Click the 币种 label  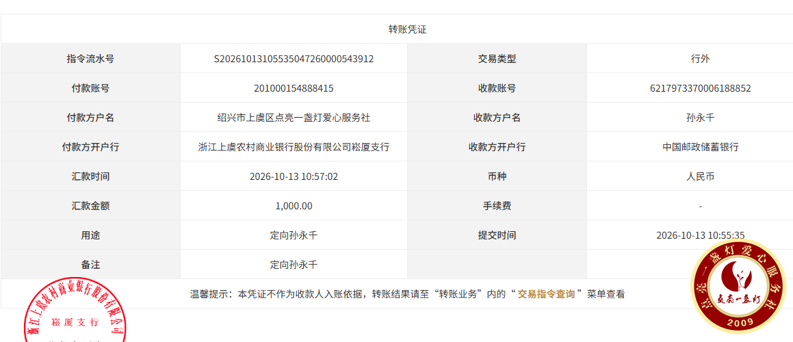[497, 176]
